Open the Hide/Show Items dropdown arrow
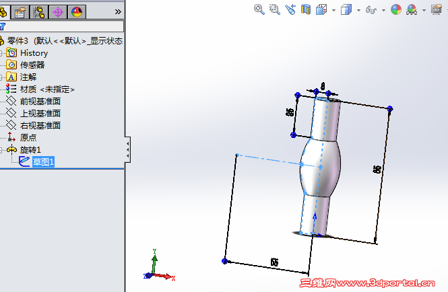The width and height of the screenshot is (448, 292). tap(384, 10)
